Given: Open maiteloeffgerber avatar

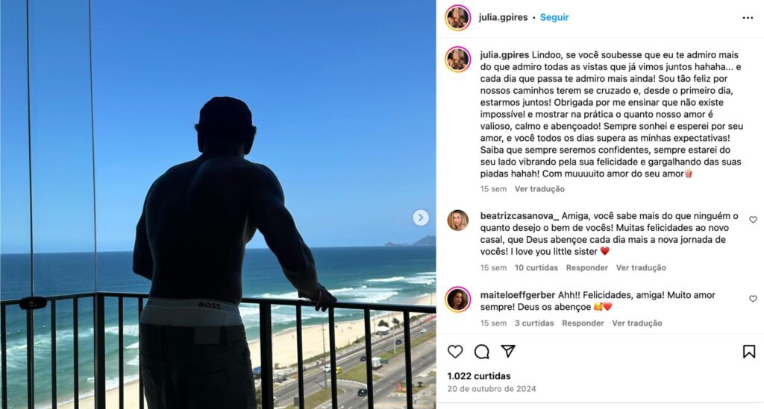Looking at the screenshot, I should (x=457, y=299).
